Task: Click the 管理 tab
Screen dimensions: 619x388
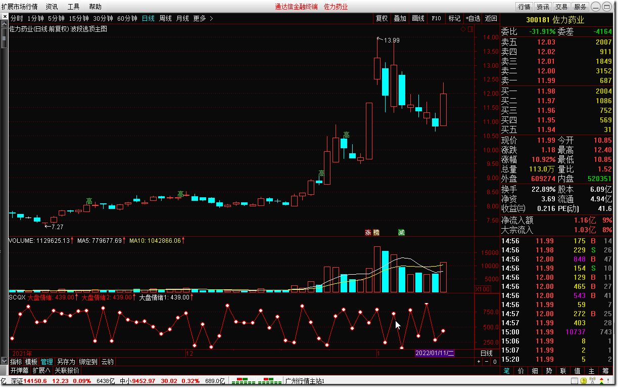Action: (x=47, y=362)
